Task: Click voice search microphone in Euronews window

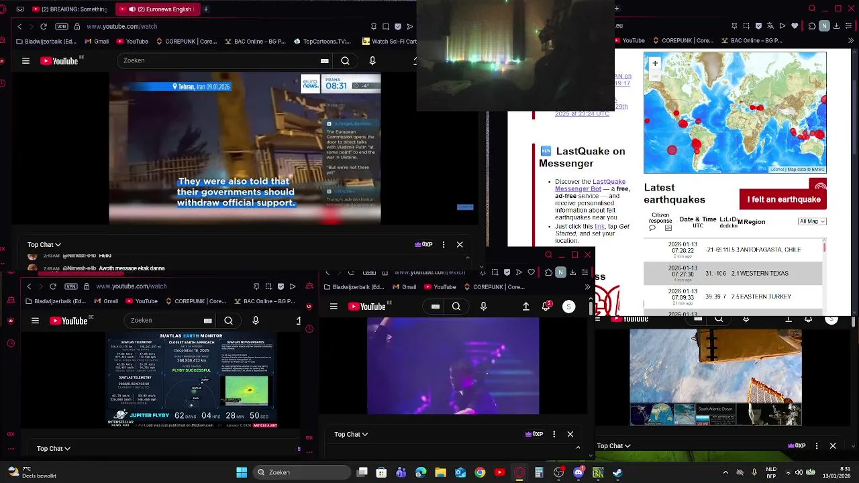Action: 372,61
